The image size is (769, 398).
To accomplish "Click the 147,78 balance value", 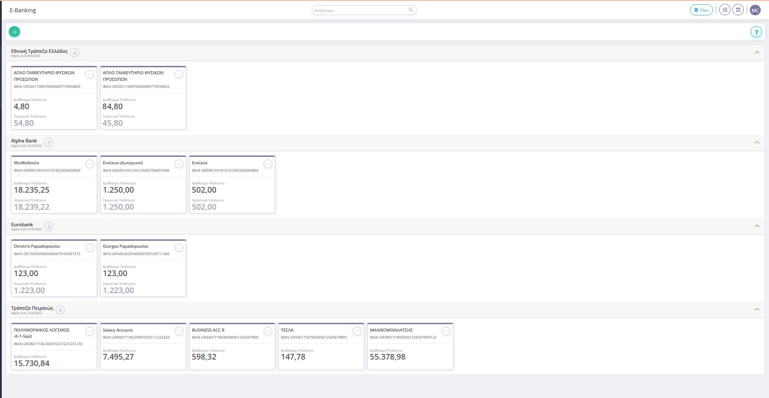I will coord(293,357).
